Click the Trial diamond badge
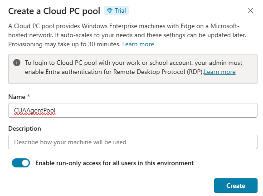The height and width of the screenshot is (196, 263). (116, 10)
